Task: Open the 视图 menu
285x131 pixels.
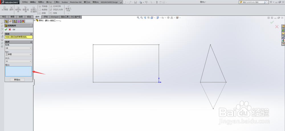Action: pyautogui.click(x=41, y=2)
